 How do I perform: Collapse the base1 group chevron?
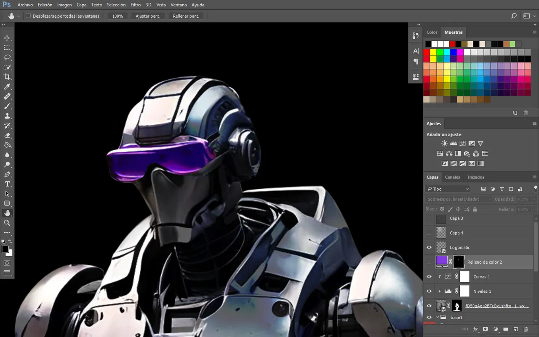[x=438, y=318]
